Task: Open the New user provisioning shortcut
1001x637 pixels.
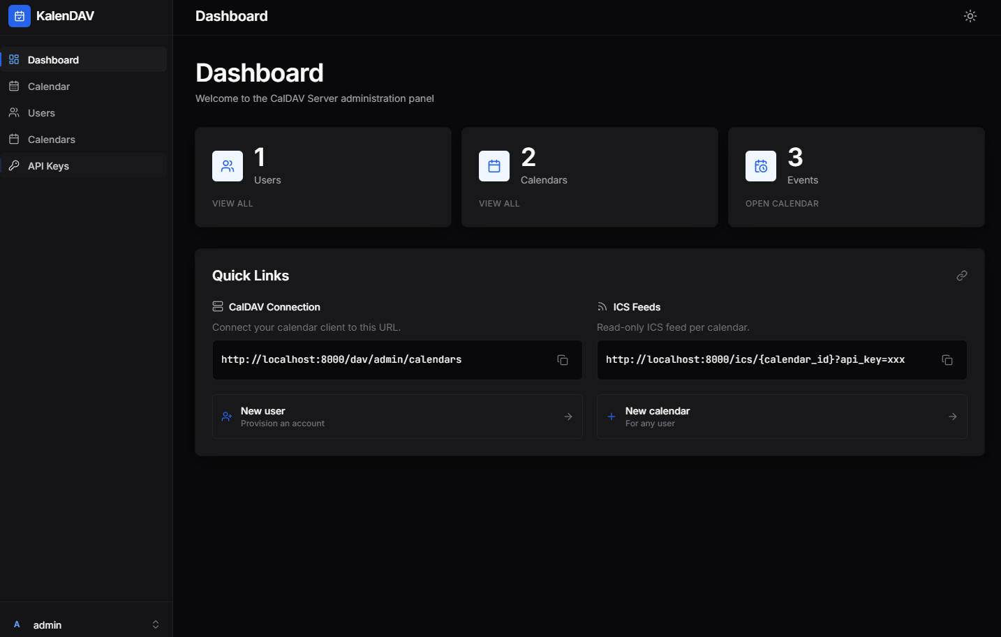Action: coord(397,417)
